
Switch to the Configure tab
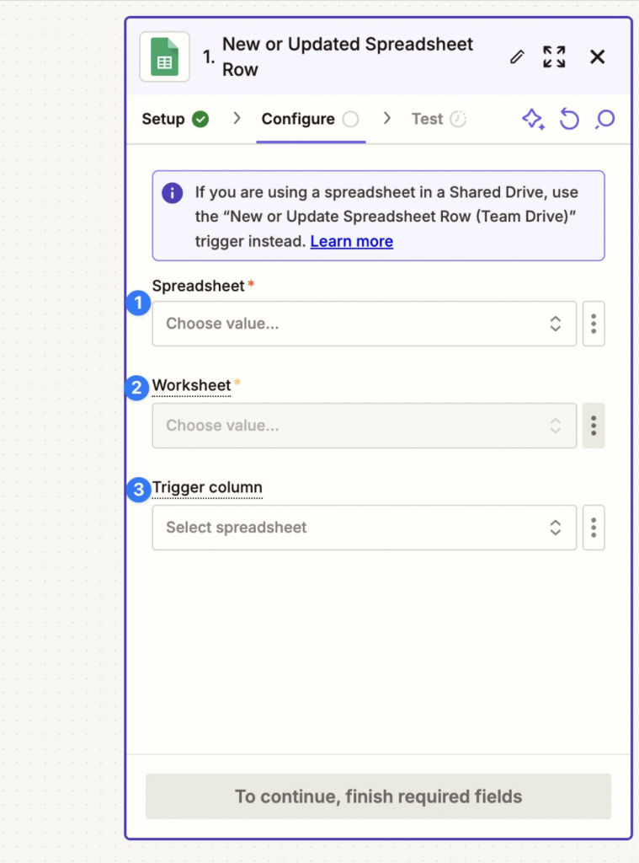click(x=299, y=119)
